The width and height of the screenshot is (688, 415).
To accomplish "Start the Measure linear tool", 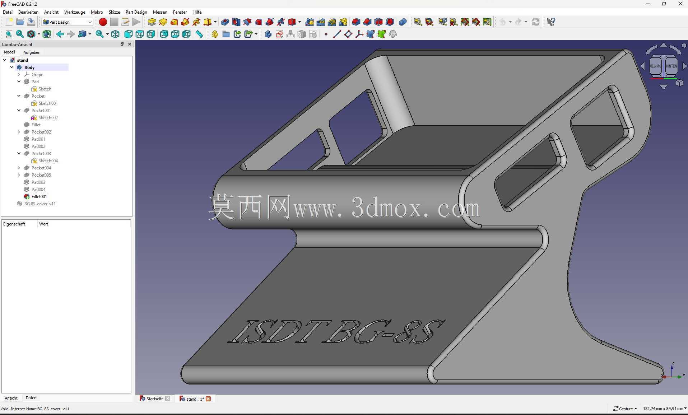I will tap(418, 22).
